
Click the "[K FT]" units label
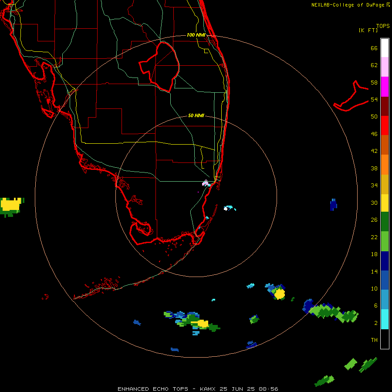coord(368,30)
